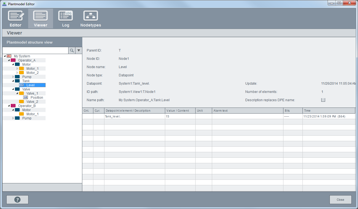The width and height of the screenshot is (358, 209).
Task: Expand the Motor_1 node under Operator_A
Action: coord(17,69)
